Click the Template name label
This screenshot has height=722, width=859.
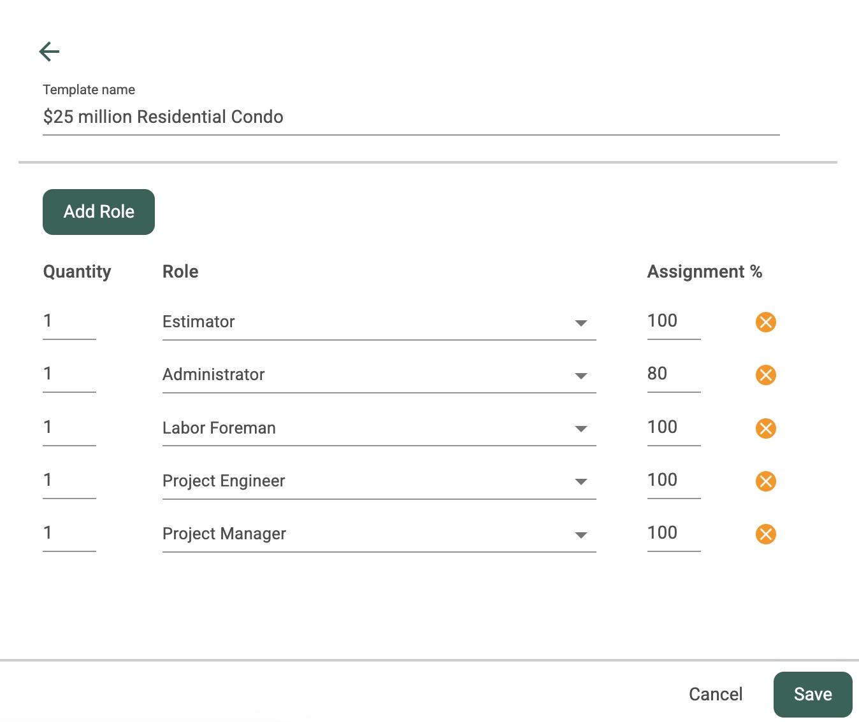point(89,90)
